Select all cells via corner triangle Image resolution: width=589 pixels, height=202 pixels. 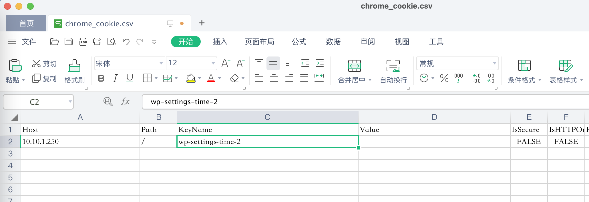pos(15,117)
